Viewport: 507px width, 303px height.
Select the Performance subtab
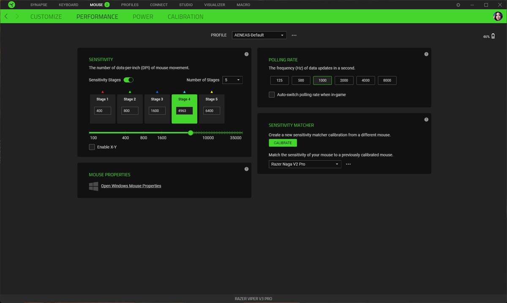tap(97, 17)
